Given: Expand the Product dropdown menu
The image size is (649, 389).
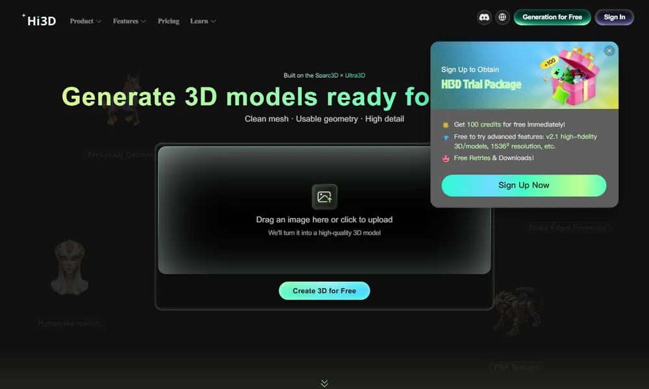Looking at the screenshot, I should point(85,21).
